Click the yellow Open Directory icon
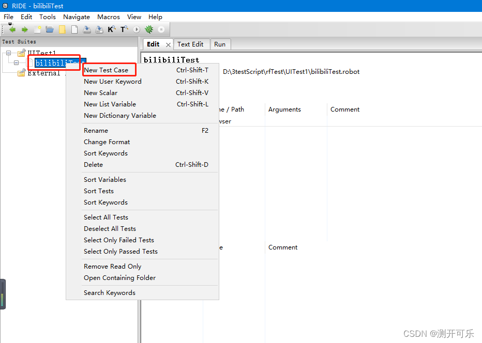Screen dimensions: 482x343 point(62,29)
